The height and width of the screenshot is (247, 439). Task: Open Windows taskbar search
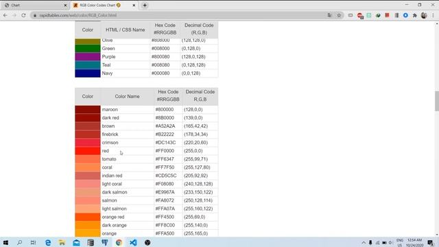(x=19, y=242)
